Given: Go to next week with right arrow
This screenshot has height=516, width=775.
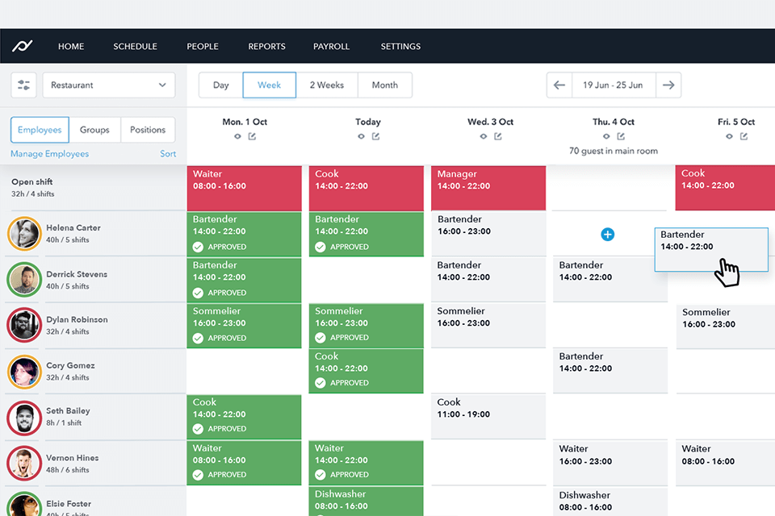Looking at the screenshot, I should (668, 85).
